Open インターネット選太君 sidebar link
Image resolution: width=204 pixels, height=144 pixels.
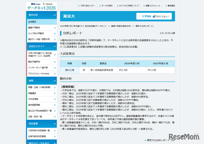[42, 68]
